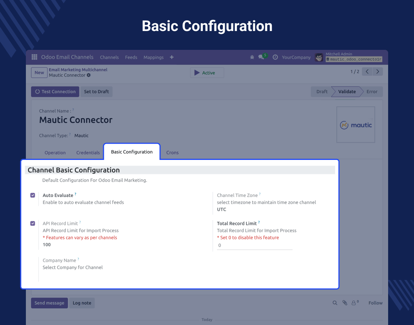414x325 pixels.
Task: Click the API record limit value 100
Action: (x=47, y=244)
